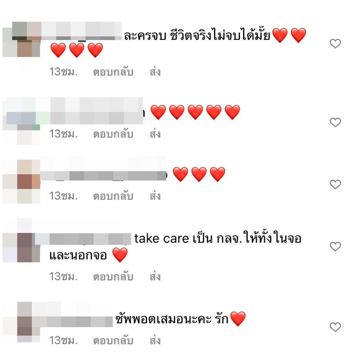Send (ส่ง) the five-hearts comment
Viewport: 361px width, 361px height.
click(155, 134)
